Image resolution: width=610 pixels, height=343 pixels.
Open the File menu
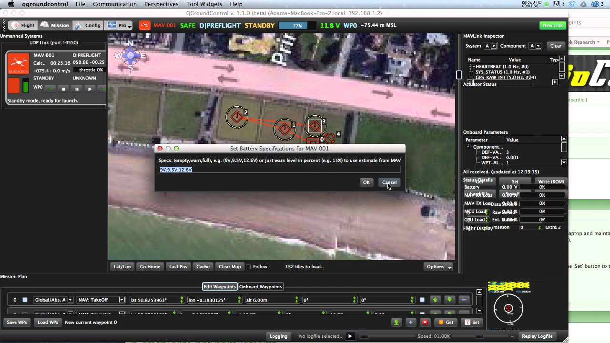click(81, 4)
